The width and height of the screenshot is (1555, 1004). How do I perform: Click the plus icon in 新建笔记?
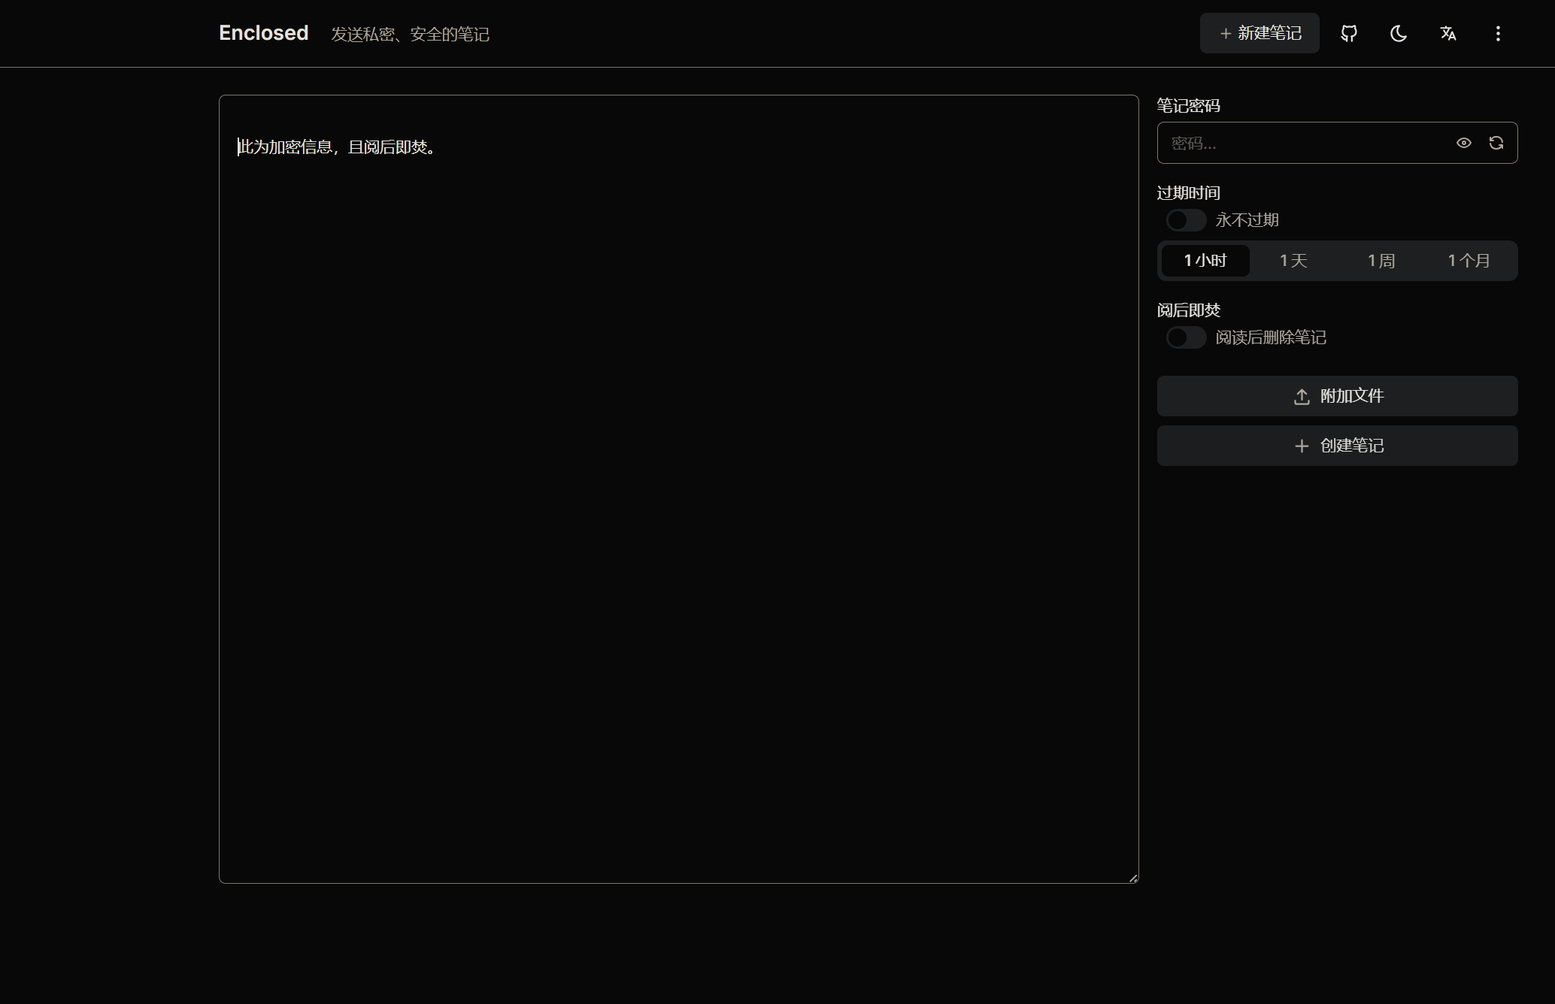pyautogui.click(x=1226, y=34)
